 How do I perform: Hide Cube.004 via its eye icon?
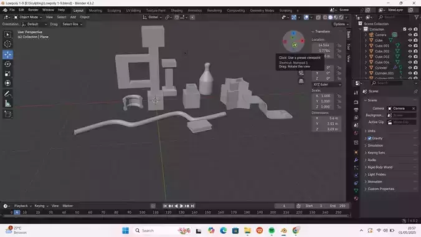410,62
